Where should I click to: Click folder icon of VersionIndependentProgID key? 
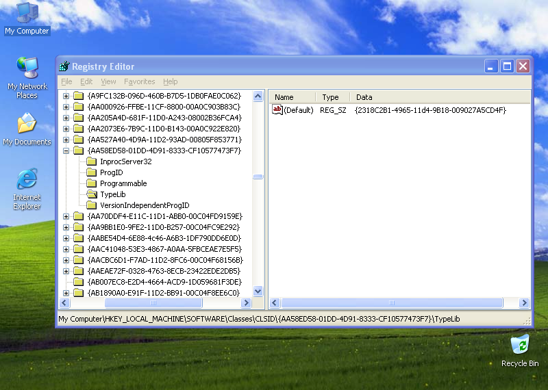tap(91, 205)
